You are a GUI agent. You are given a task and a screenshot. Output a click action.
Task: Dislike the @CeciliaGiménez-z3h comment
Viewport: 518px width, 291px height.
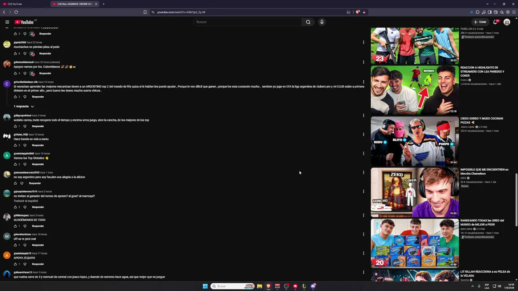[x=25, y=97]
